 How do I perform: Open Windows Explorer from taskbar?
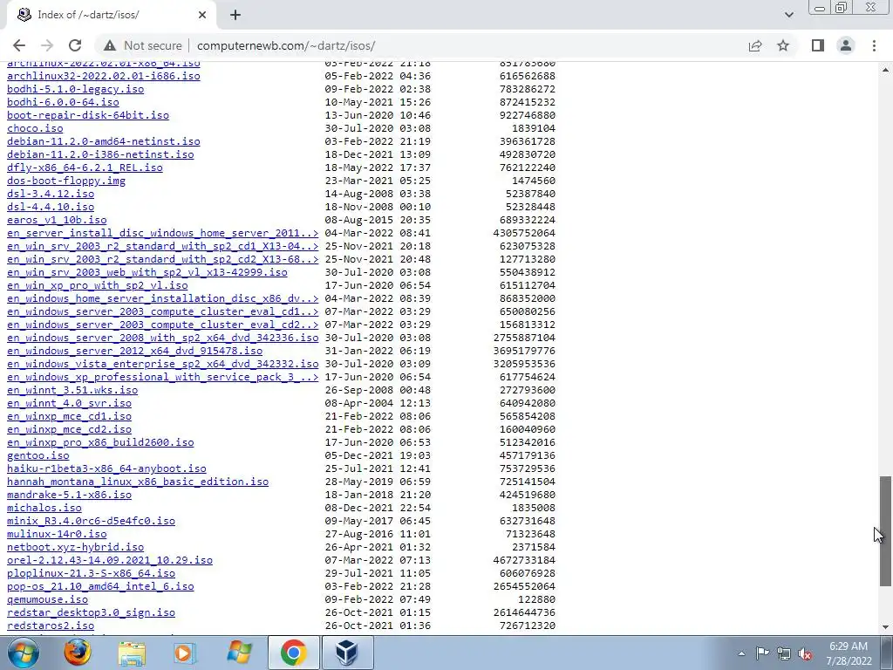(131, 653)
